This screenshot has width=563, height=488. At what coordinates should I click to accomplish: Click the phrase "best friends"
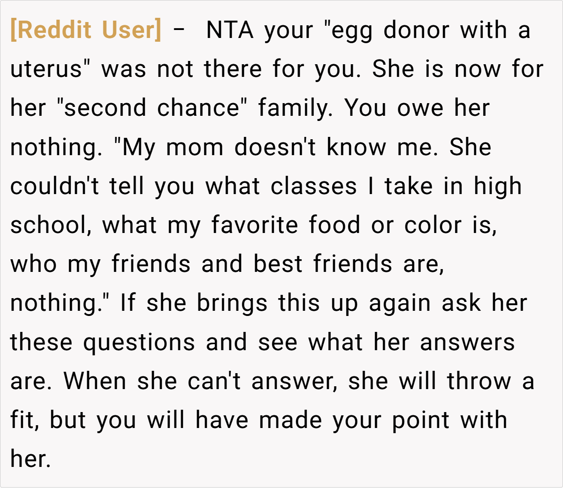click(x=323, y=264)
